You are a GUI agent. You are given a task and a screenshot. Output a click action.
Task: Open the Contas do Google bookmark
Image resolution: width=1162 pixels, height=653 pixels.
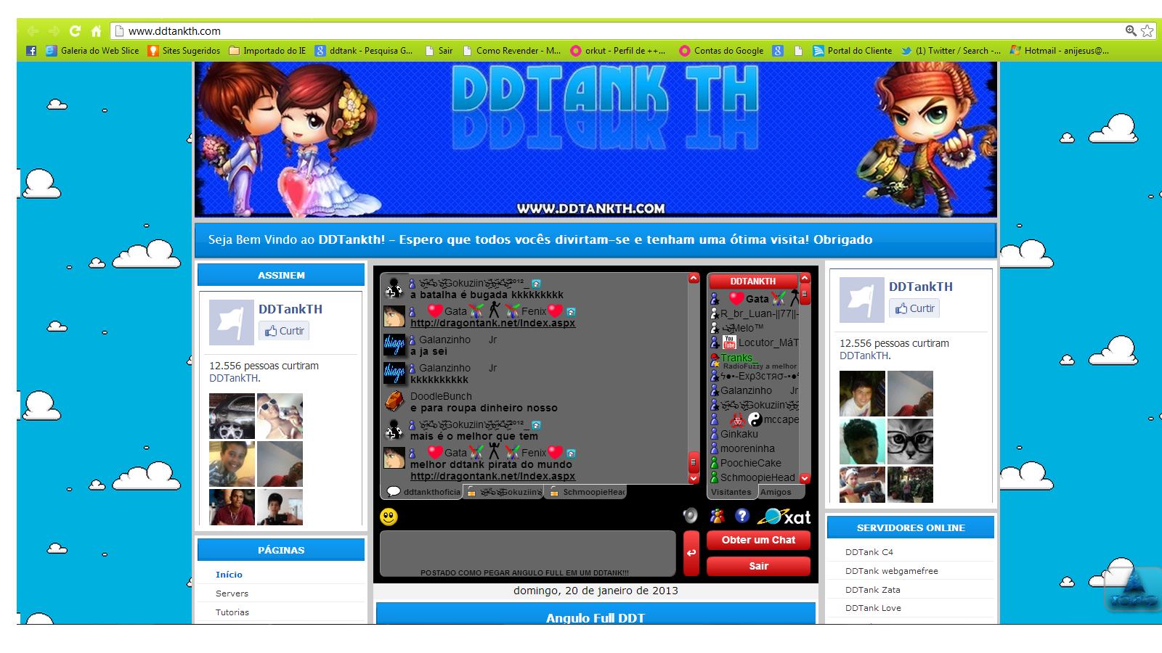[x=721, y=51]
